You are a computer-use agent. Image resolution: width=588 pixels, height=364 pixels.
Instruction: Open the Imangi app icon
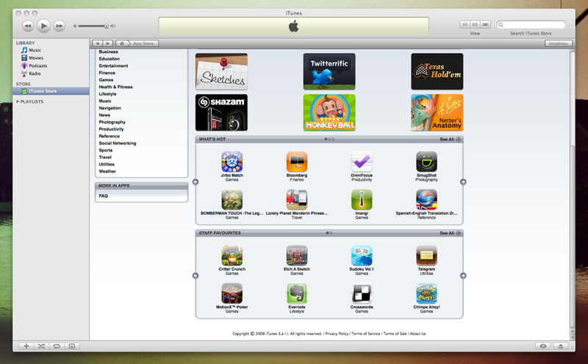click(x=362, y=199)
